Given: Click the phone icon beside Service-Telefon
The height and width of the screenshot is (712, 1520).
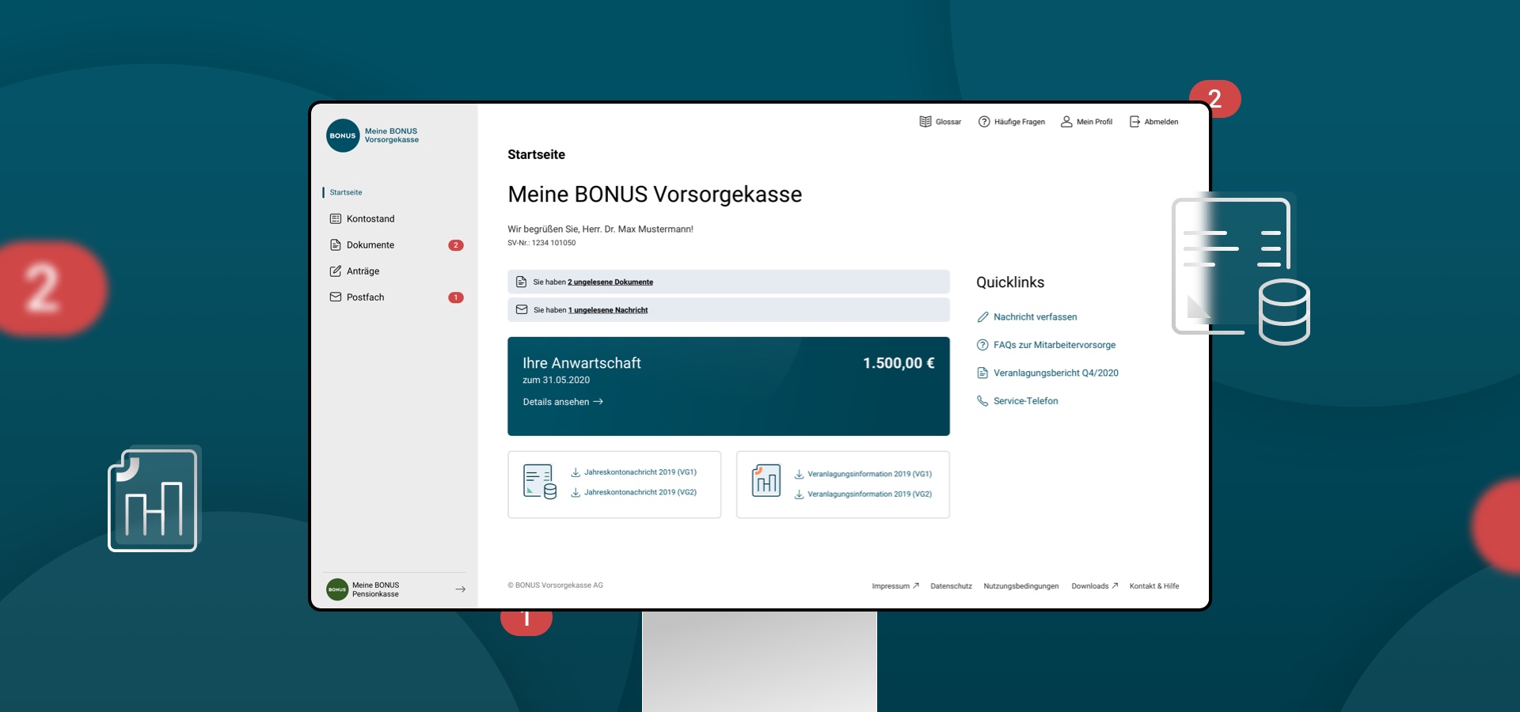Looking at the screenshot, I should coord(982,401).
